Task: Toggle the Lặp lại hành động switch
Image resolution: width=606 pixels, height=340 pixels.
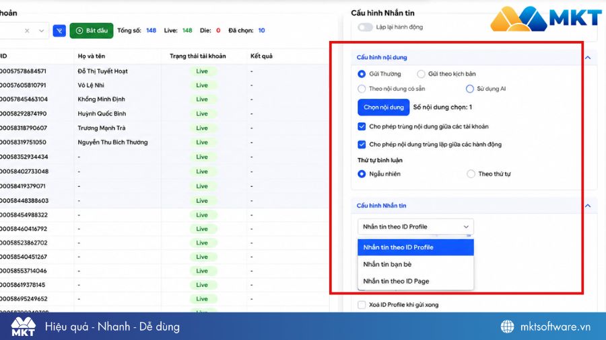Action: tap(365, 27)
